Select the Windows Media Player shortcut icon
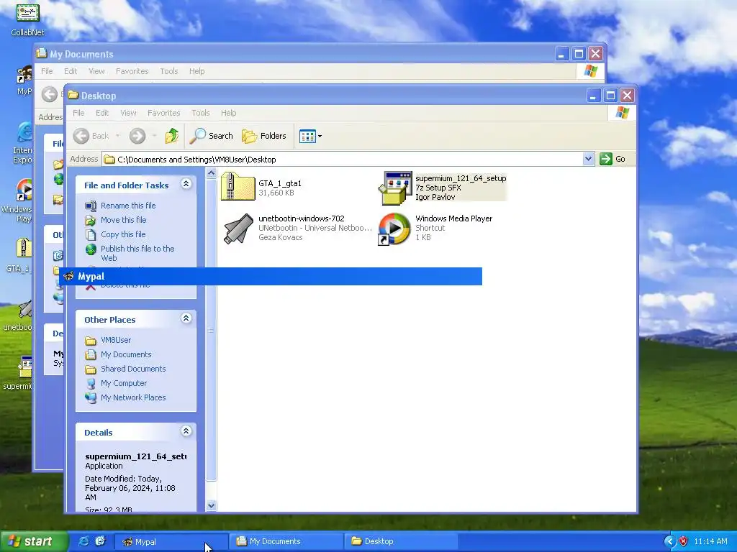The width and height of the screenshot is (737, 552). 394,229
